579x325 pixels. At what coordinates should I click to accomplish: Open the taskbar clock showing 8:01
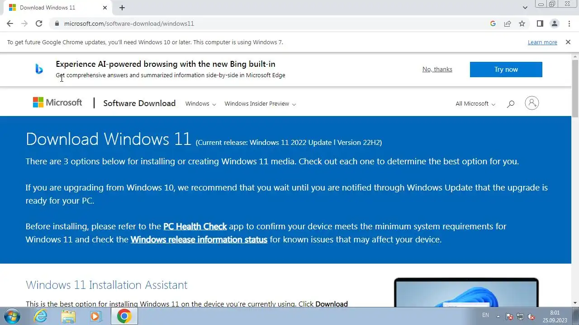click(x=555, y=316)
